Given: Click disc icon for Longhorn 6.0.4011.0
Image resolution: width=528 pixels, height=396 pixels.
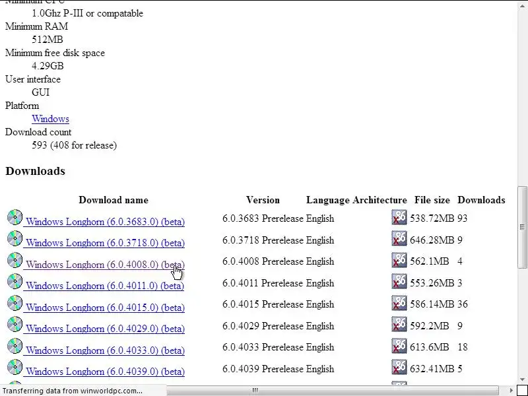Looking at the screenshot, I should (x=15, y=282).
